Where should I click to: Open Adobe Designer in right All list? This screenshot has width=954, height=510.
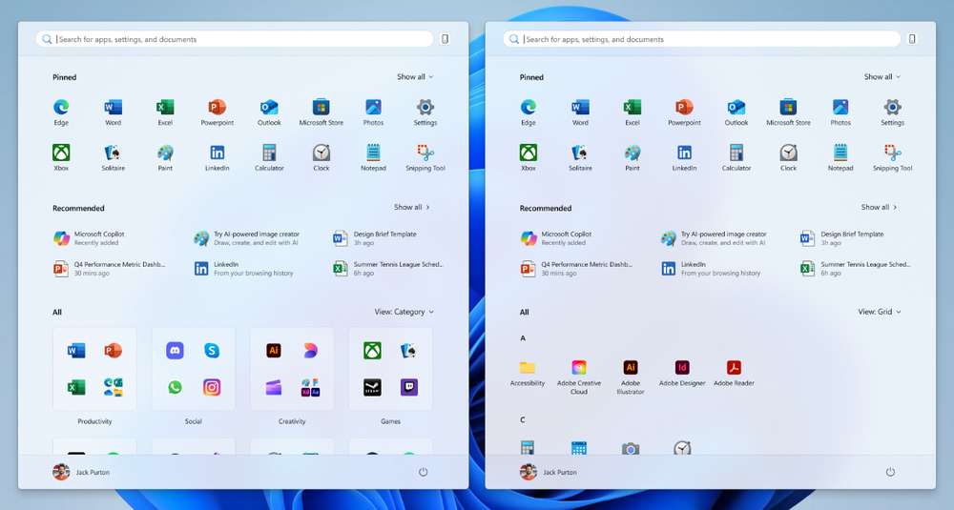tap(682, 374)
